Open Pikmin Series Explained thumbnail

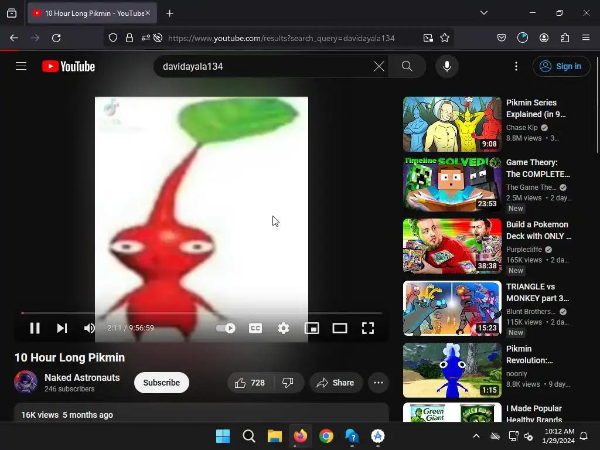tap(452, 124)
